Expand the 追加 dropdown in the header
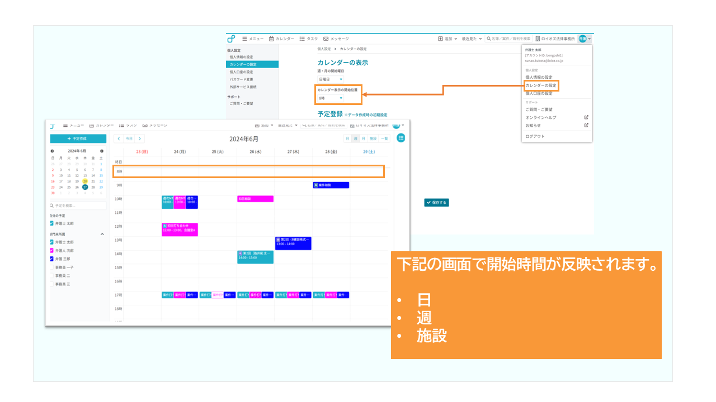 click(447, 39)
